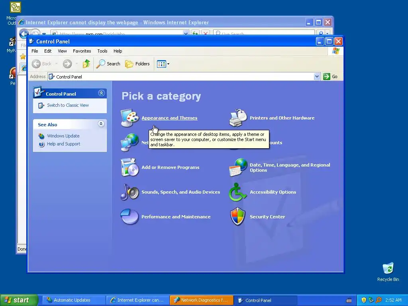Click the Back button in Control Panel
408x306 pixels.
(x=42, y=64)
